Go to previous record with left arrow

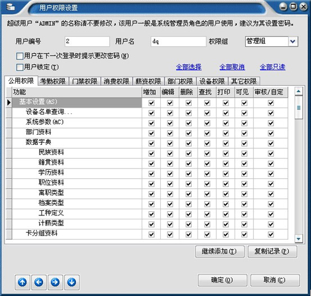(39, 282)
